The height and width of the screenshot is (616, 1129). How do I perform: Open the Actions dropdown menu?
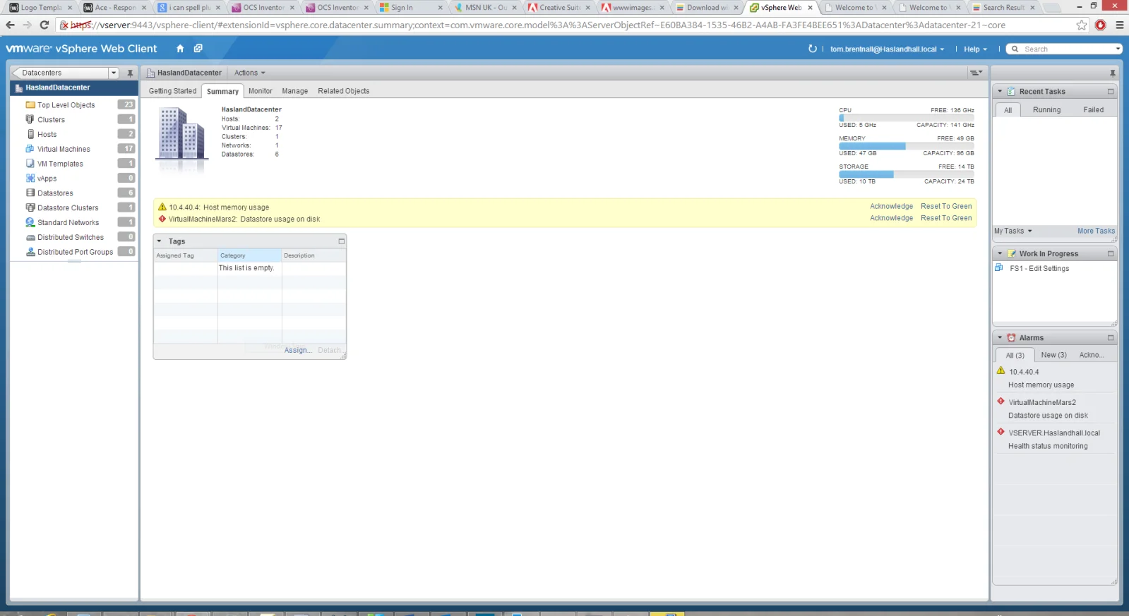click(x=250, y=73)
